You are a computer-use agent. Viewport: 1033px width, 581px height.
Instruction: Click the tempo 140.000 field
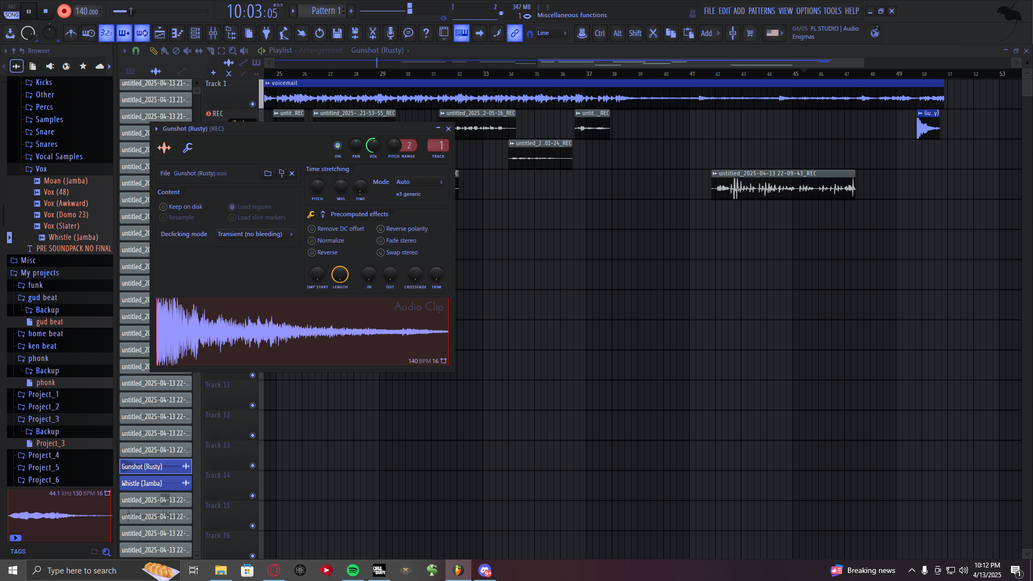point(87,11)
